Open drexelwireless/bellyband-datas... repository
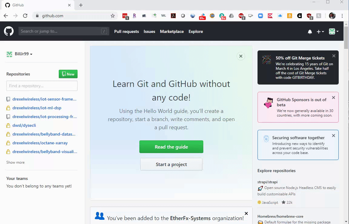349x224 pixels. pos(44,134)
